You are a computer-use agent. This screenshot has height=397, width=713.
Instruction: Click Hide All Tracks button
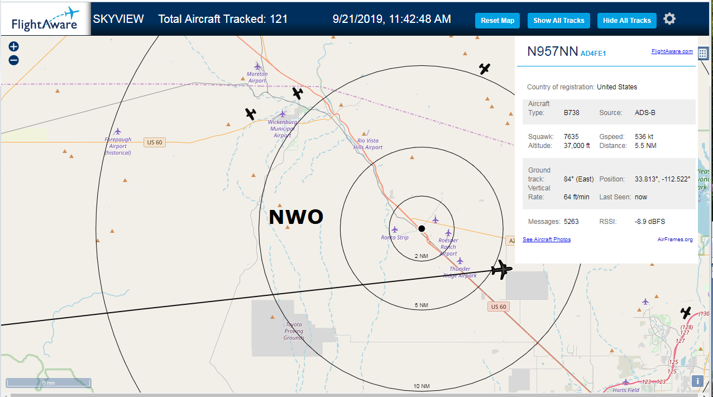[x=626, y=20]
